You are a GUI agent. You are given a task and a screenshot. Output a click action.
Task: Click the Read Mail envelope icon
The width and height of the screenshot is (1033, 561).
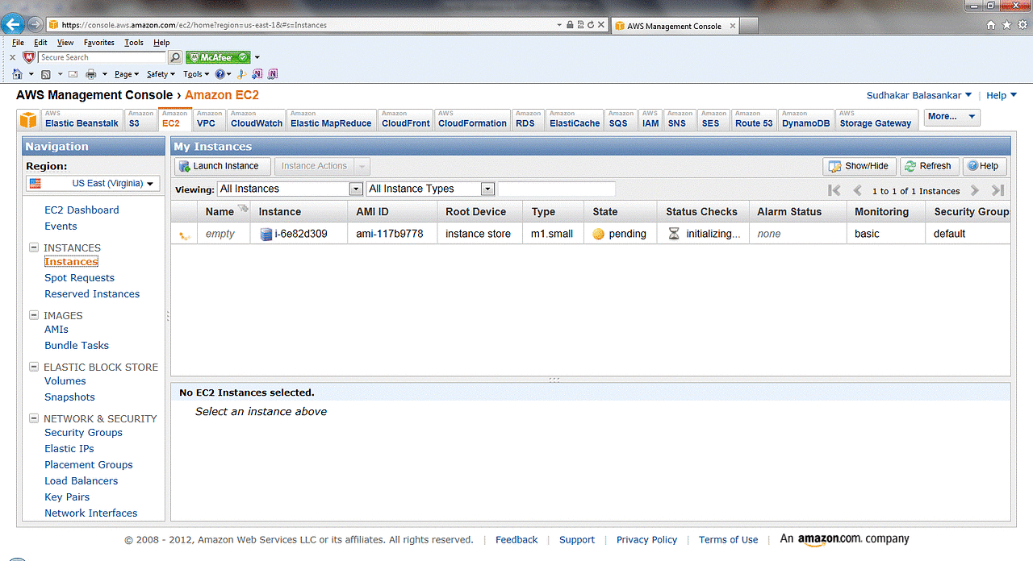click(73, 74)
